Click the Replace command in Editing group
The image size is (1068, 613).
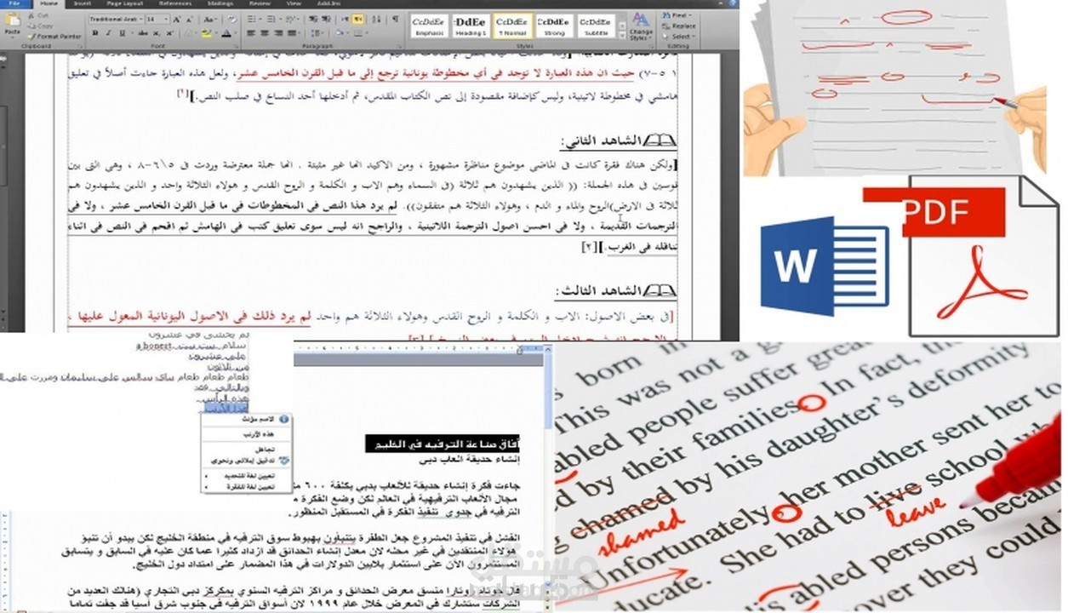click(x=679, y=26)
